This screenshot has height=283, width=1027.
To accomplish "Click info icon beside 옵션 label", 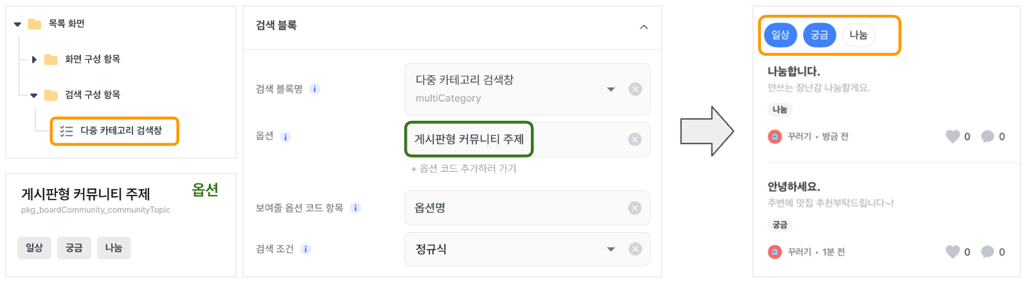I will tap(286, 137).
